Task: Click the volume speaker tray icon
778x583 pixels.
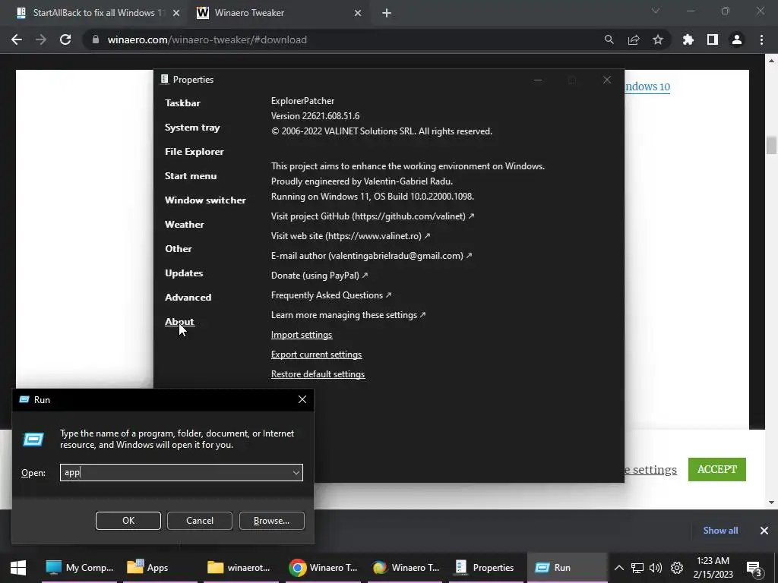Action: point(656,568)
